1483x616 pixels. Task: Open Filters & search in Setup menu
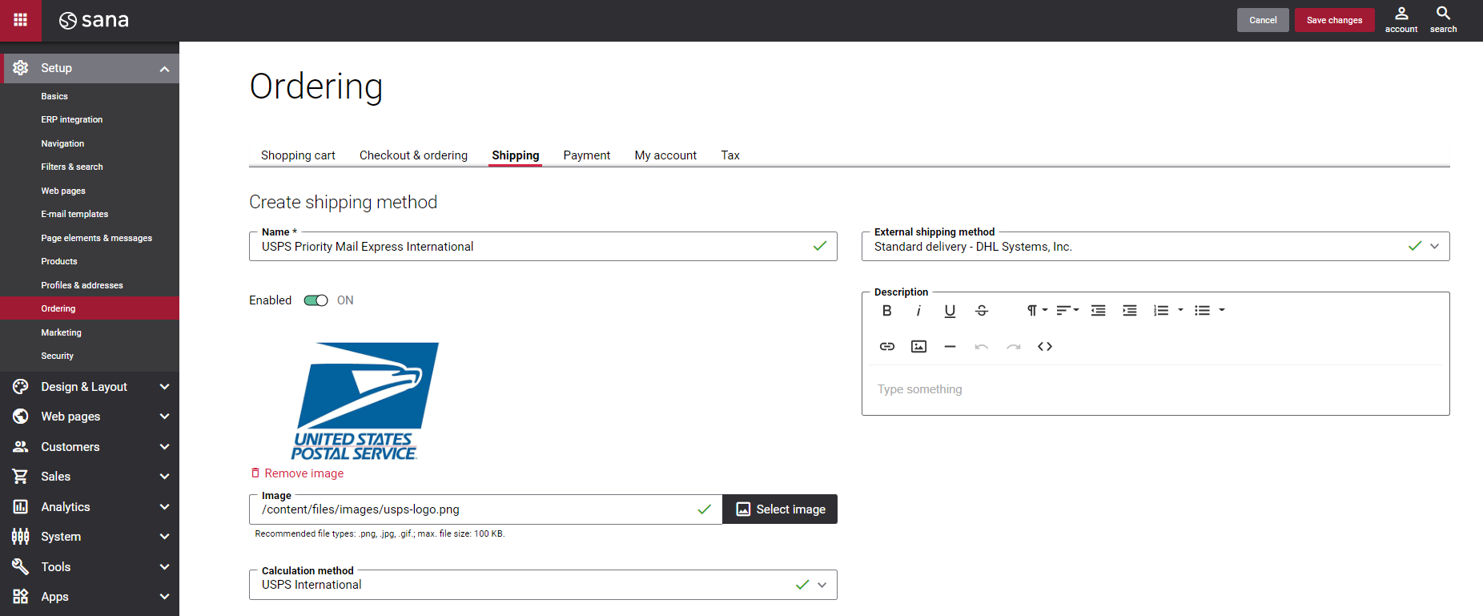click(x=72, y=167)
